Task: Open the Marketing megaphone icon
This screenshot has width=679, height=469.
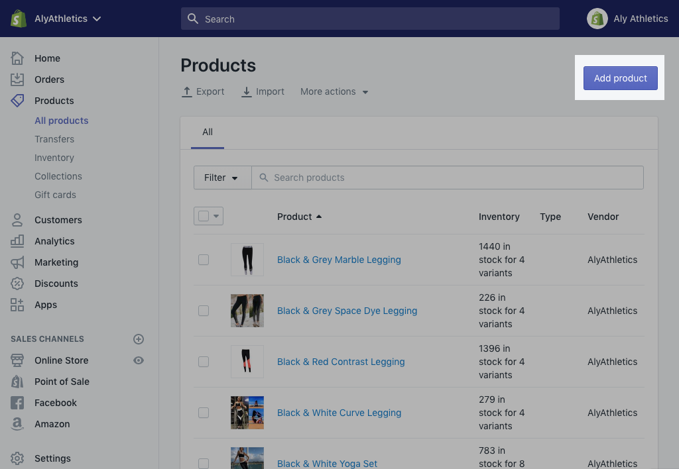Action: 19,262
